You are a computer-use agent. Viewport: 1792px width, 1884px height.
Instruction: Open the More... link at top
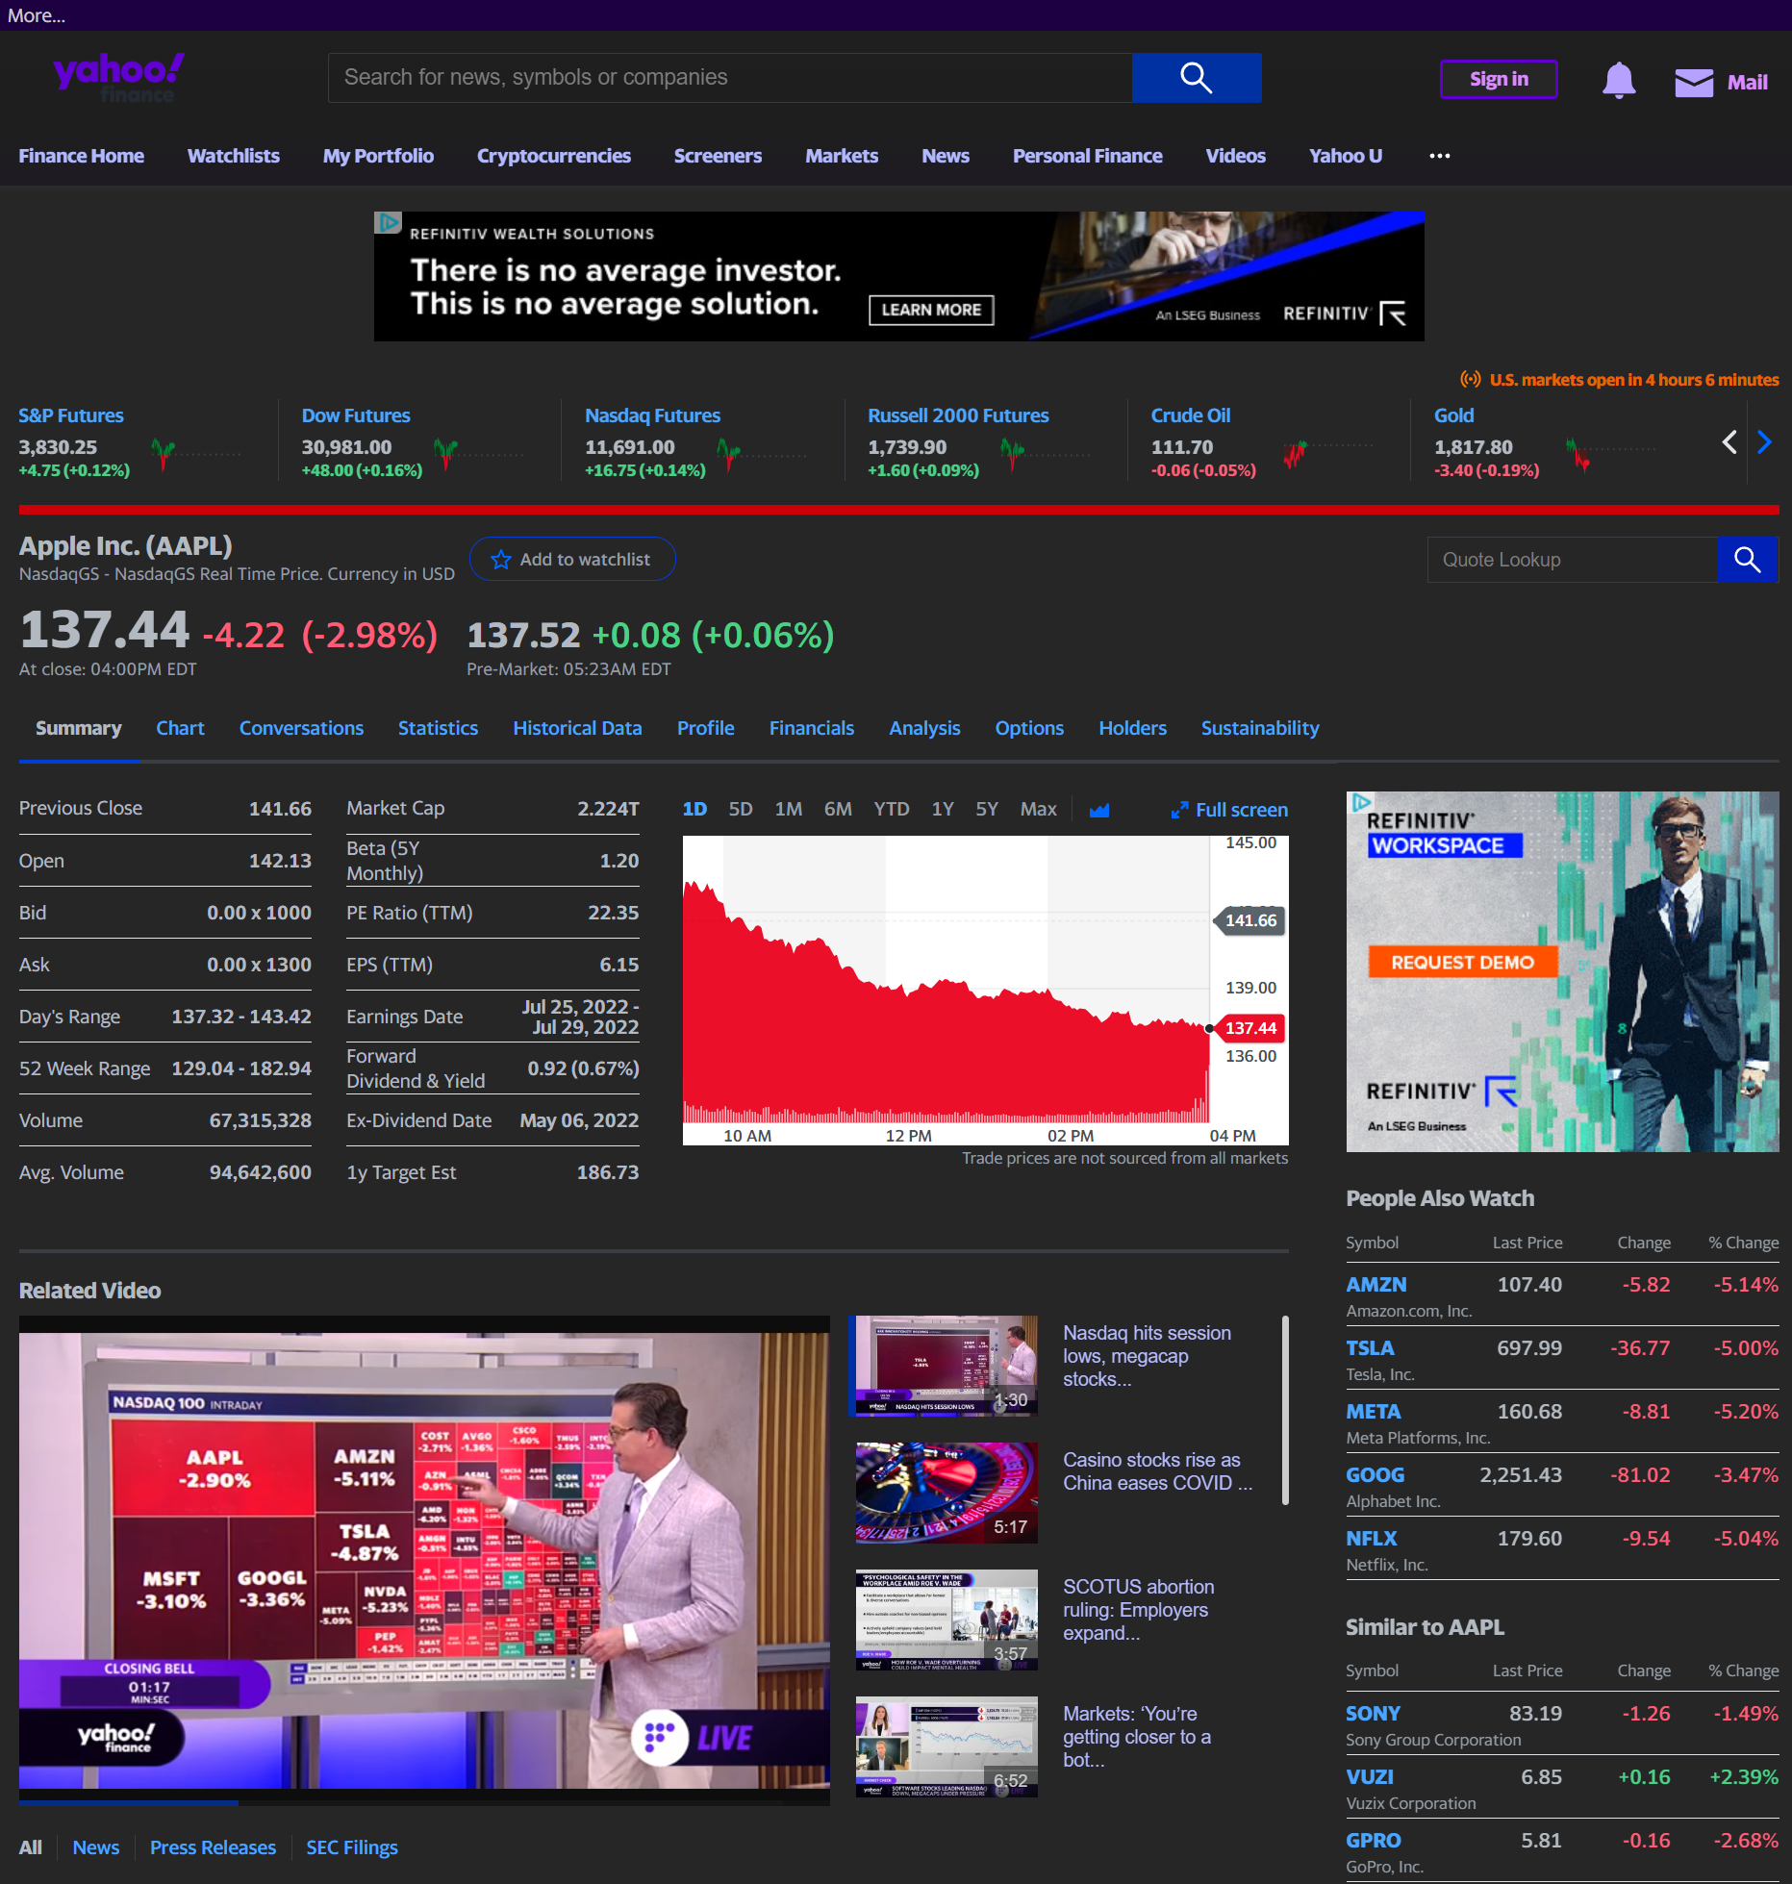(37, 15)
